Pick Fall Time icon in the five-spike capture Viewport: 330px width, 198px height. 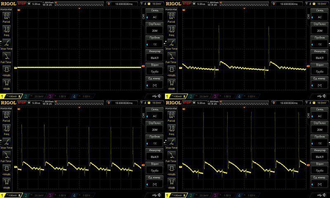click(172, 156)
